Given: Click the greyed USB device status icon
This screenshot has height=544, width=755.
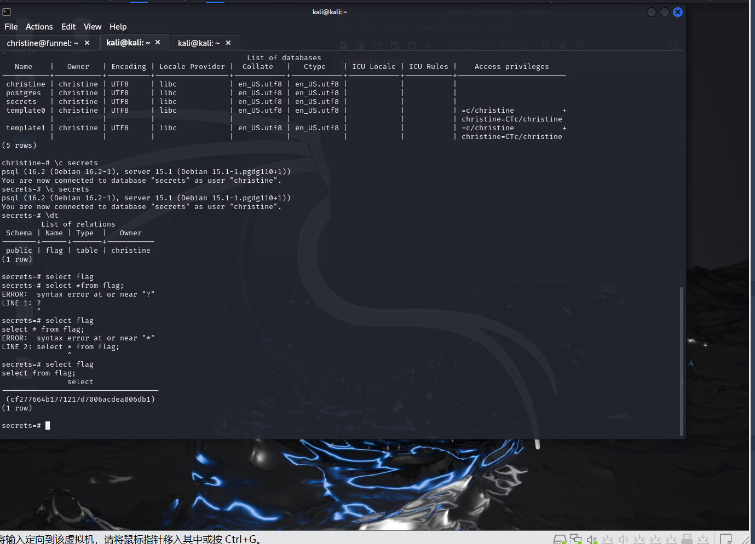Looking at the screenshot, I should 688,540.
